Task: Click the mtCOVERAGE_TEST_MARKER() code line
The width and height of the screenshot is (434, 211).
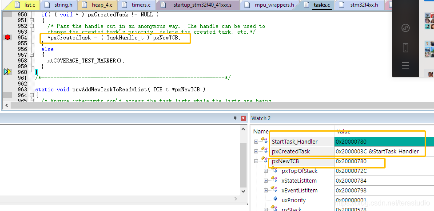Action: pos(86,60)
